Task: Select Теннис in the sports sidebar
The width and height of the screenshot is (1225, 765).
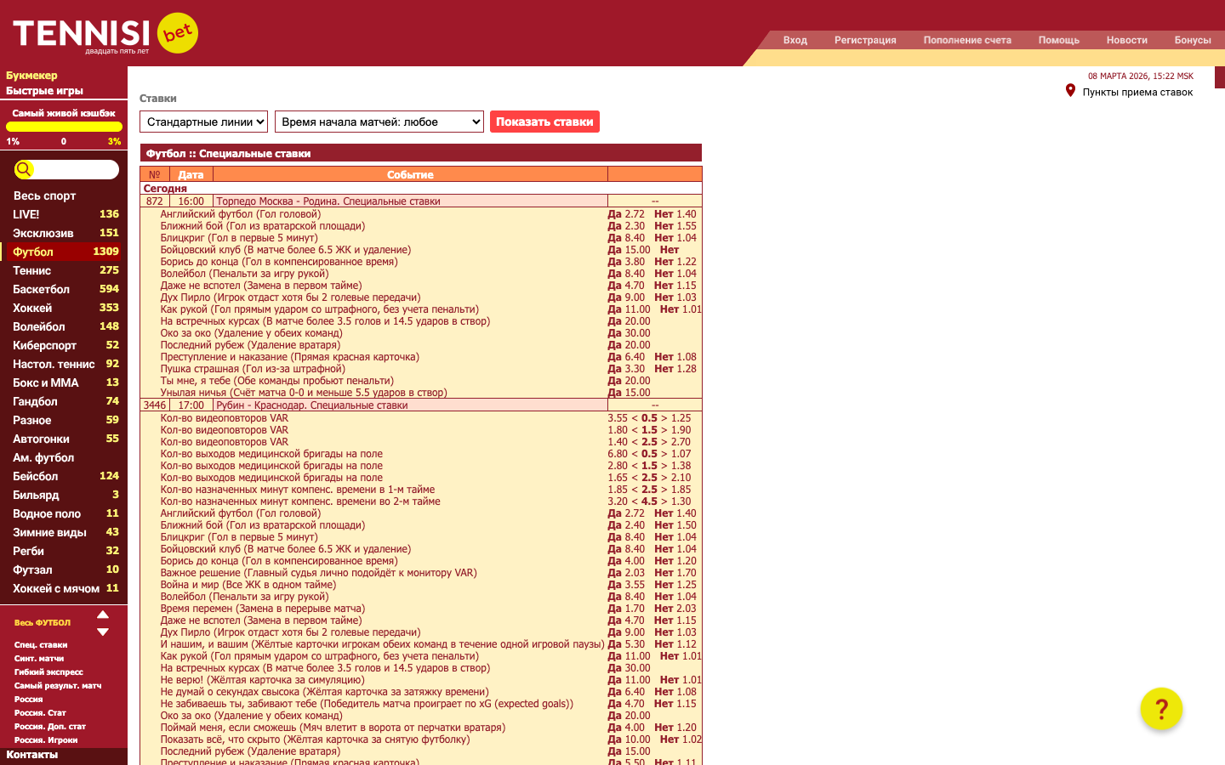Action: click(32, 270)
